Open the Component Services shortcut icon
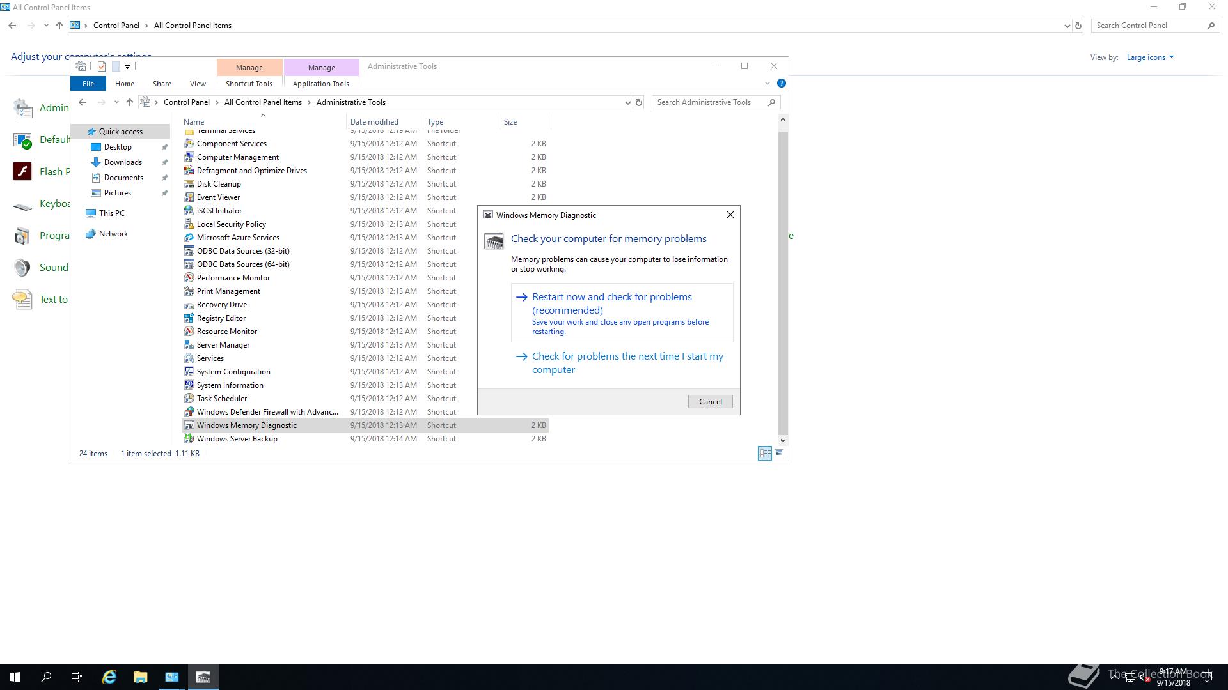 pos(189,144)
